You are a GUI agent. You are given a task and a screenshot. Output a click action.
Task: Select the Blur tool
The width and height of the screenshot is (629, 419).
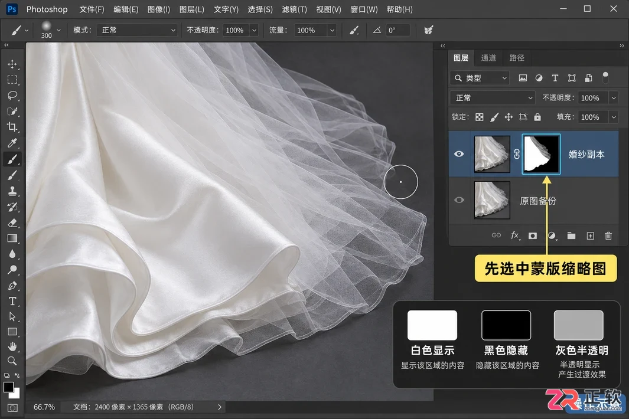tap(12, 254)
